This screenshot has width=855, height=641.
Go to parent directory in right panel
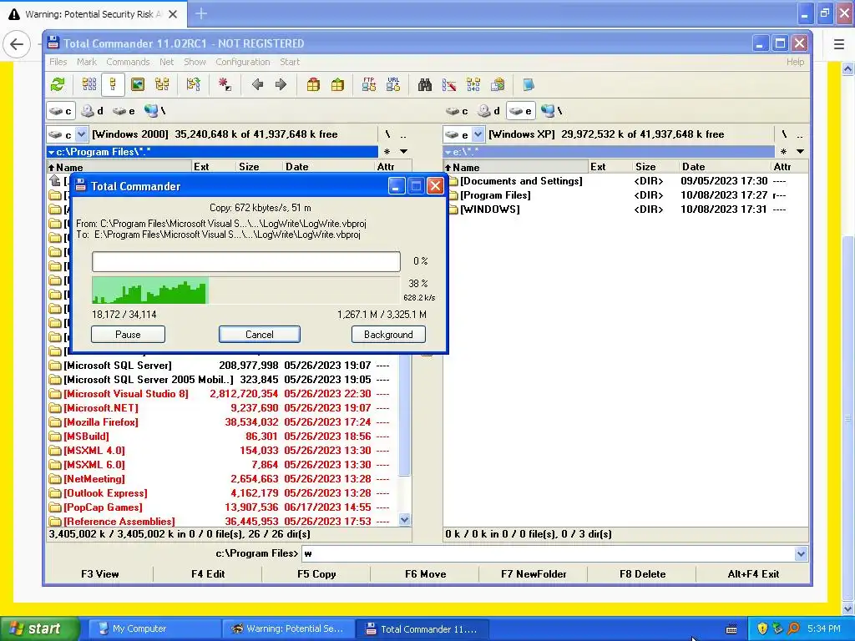tap(799, 134)
